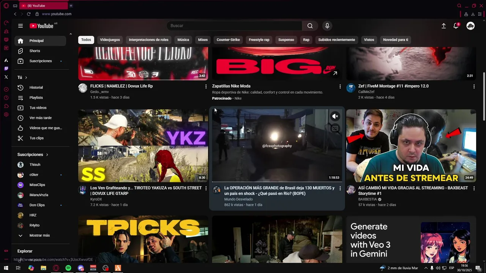Toggle mute on the previewing video
This screenshot has width=486, height=273.
click(x=335, y=116)
